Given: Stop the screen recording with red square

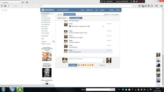Looking at the screenshot, I should 143,2.
